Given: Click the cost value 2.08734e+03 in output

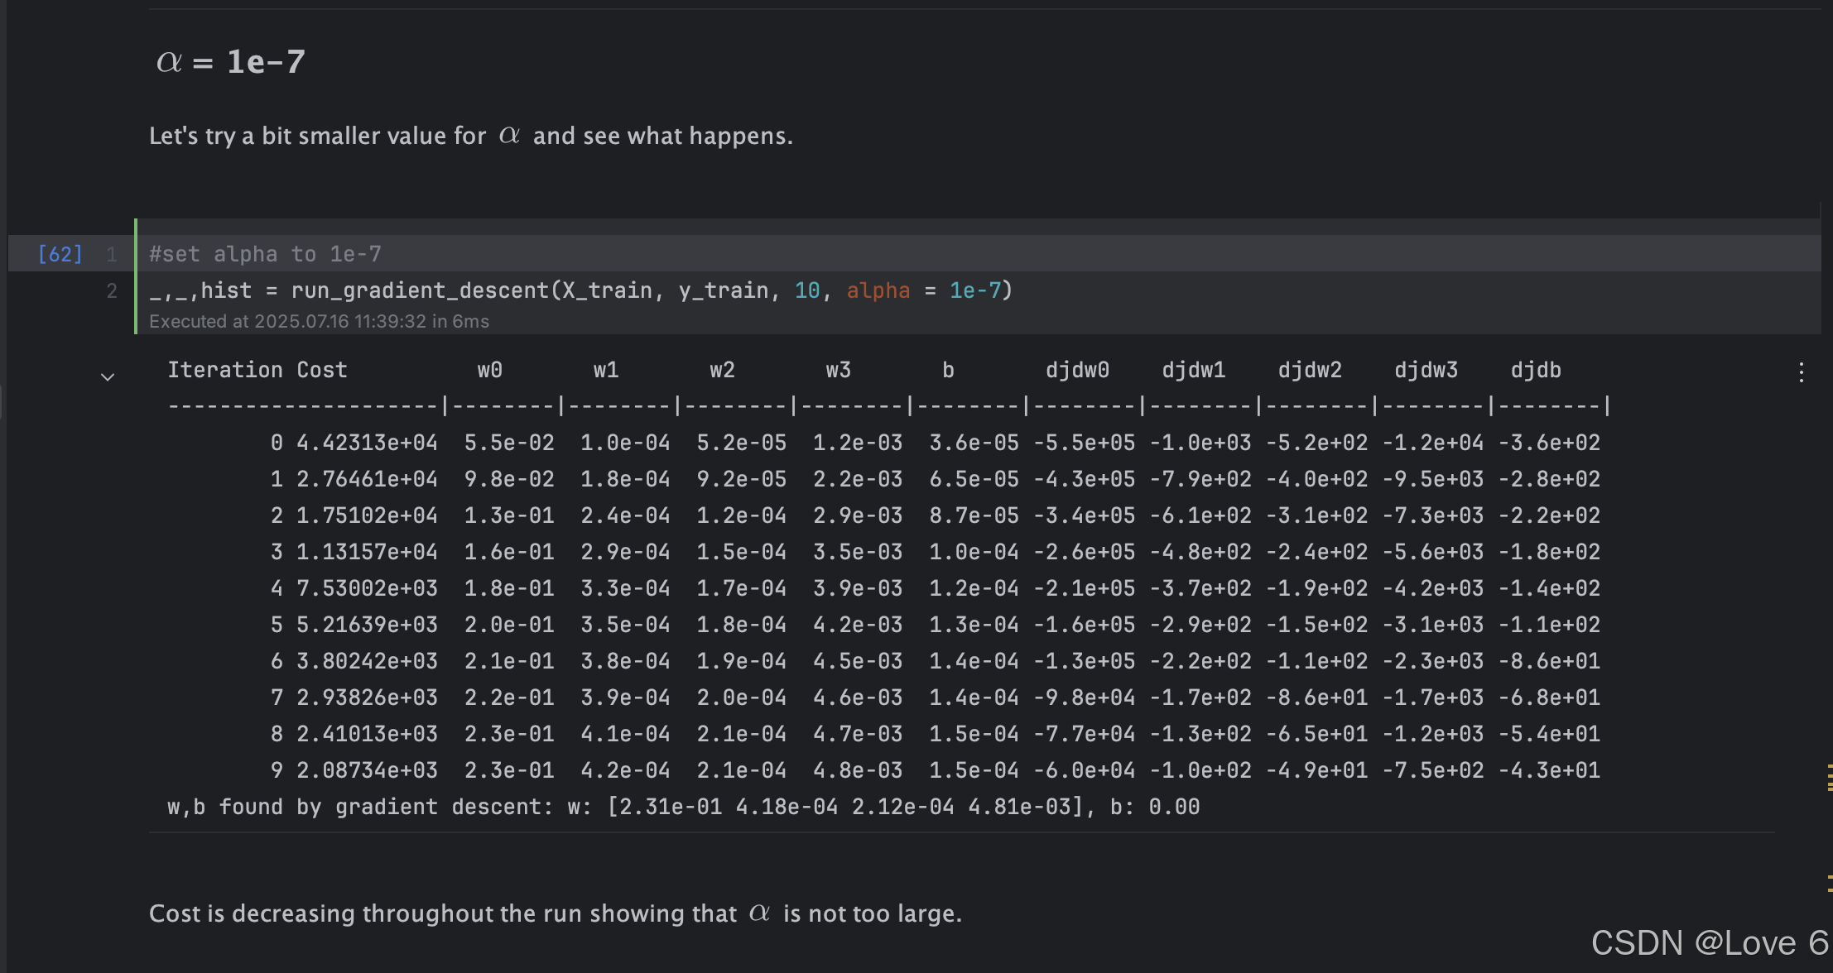Looking at the screenshot, I should (x=367, y=770).
